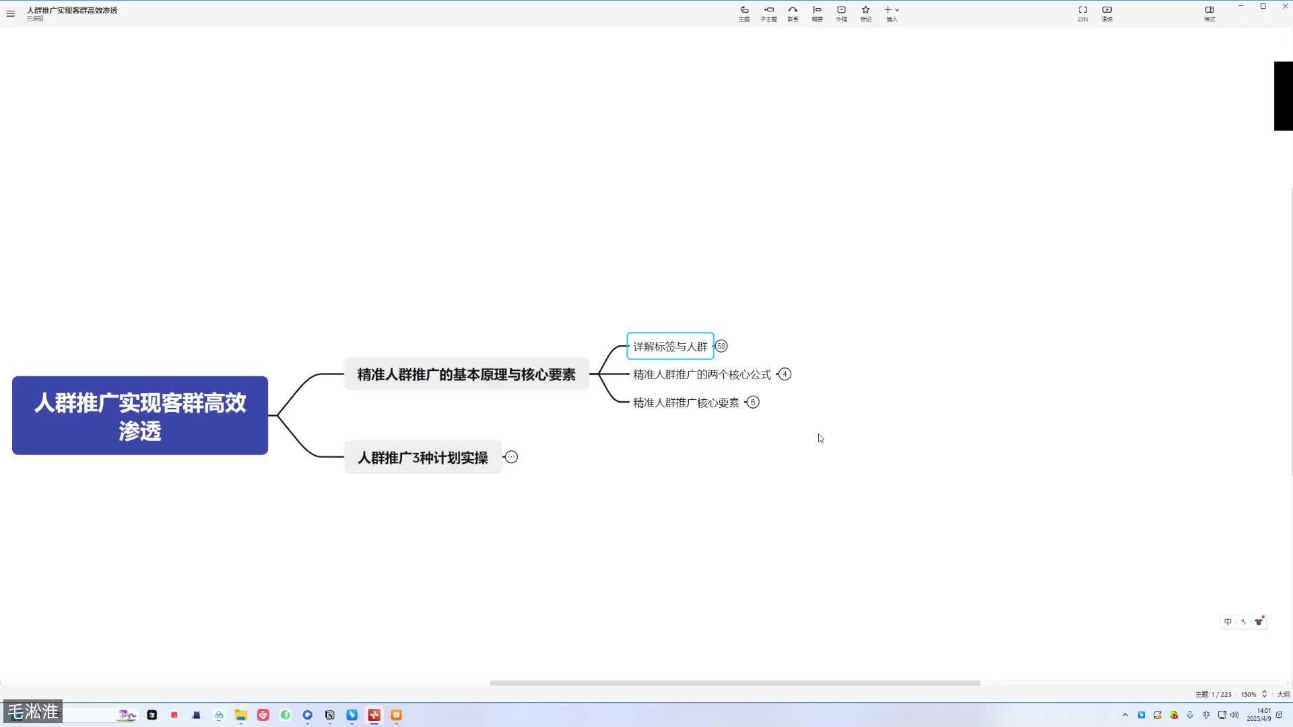
Task: Add a Boundary (外框) from toolbar
Action: (x=841, y=13)
